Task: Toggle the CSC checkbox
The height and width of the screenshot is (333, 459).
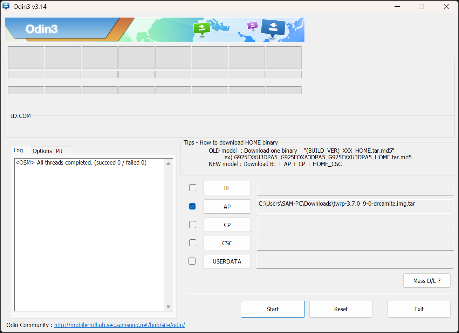Action: (x=193, y=243)
